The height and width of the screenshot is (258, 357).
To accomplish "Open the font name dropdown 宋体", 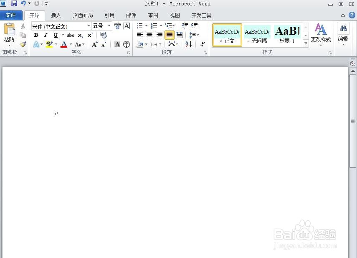I will [89, 26].
